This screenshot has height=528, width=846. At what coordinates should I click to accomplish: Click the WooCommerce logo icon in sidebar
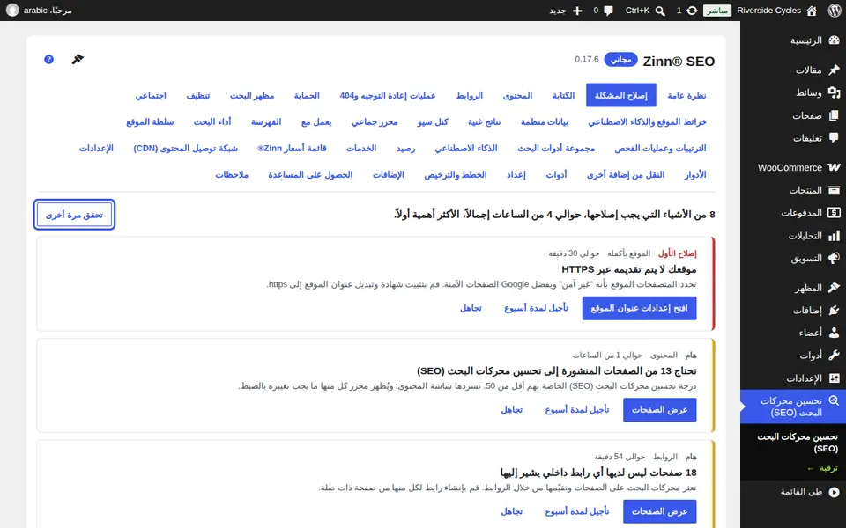835,167
